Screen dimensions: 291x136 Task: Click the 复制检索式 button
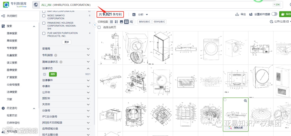[145, 22]
